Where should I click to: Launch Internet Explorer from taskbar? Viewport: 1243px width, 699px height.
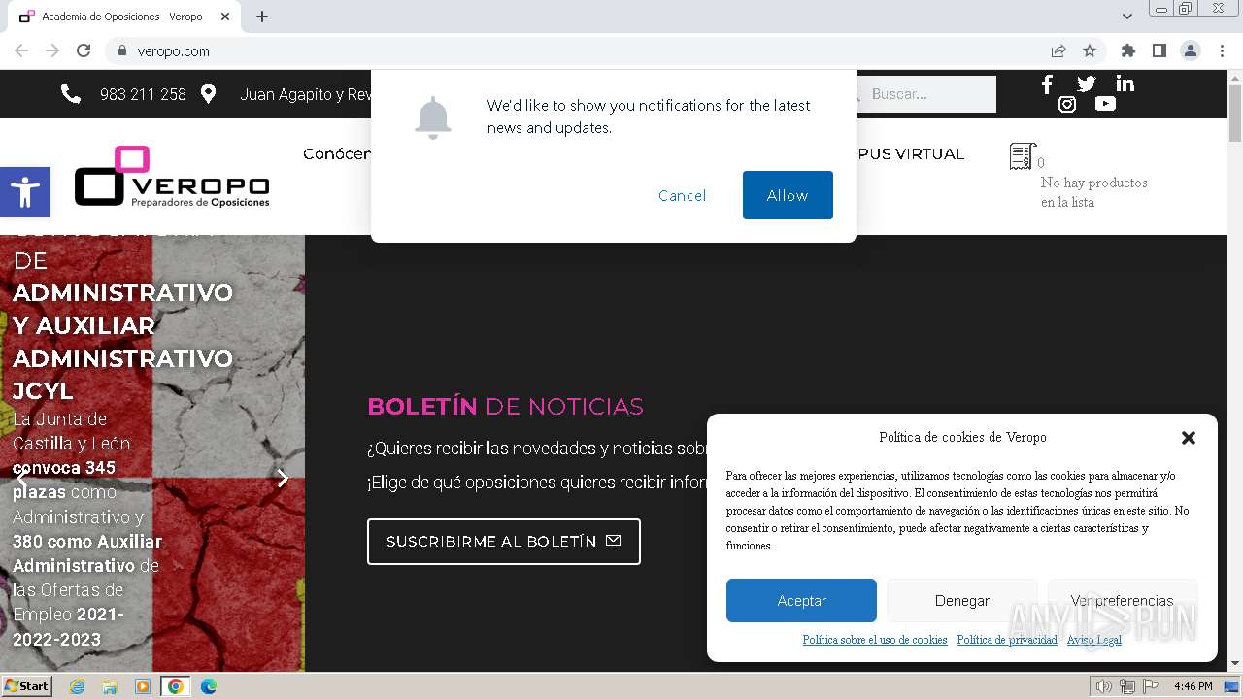(x=77, y=686)
